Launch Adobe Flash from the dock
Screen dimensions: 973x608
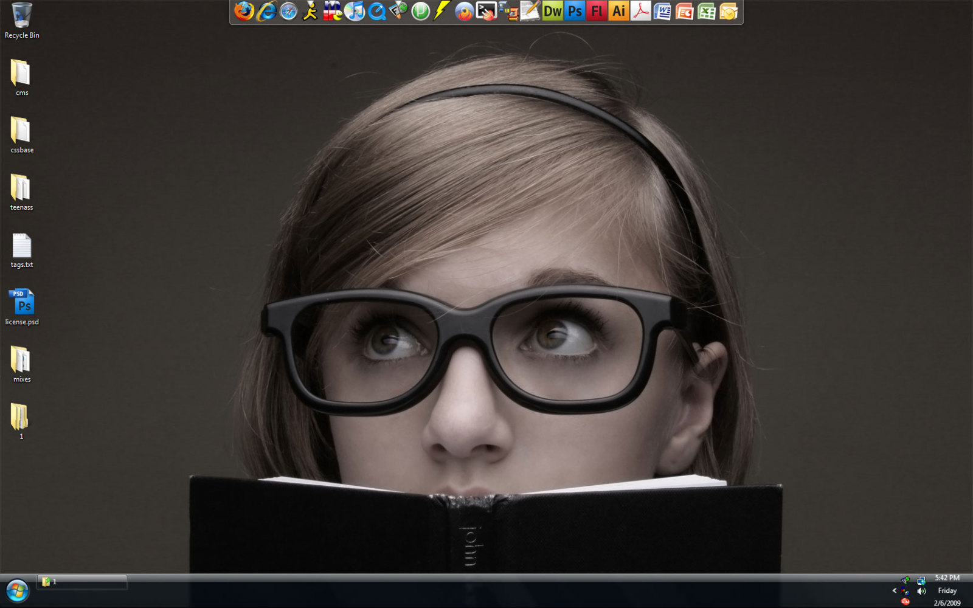click(597, 11)
